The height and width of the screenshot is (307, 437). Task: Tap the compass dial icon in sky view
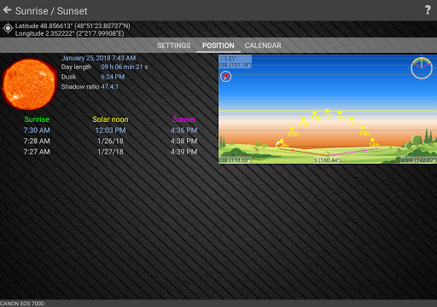(x=422, y=68)
